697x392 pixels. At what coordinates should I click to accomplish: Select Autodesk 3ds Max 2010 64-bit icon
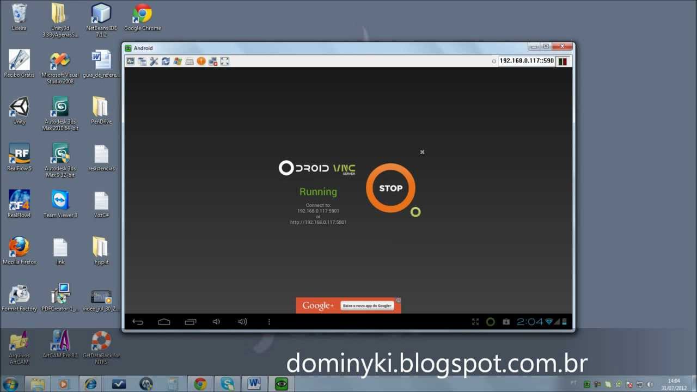pos(60,114)
